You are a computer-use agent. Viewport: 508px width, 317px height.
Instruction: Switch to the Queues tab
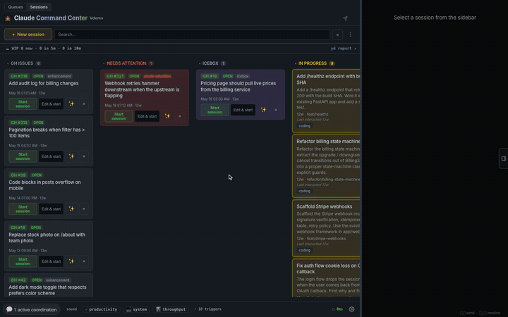pos(16,7)
